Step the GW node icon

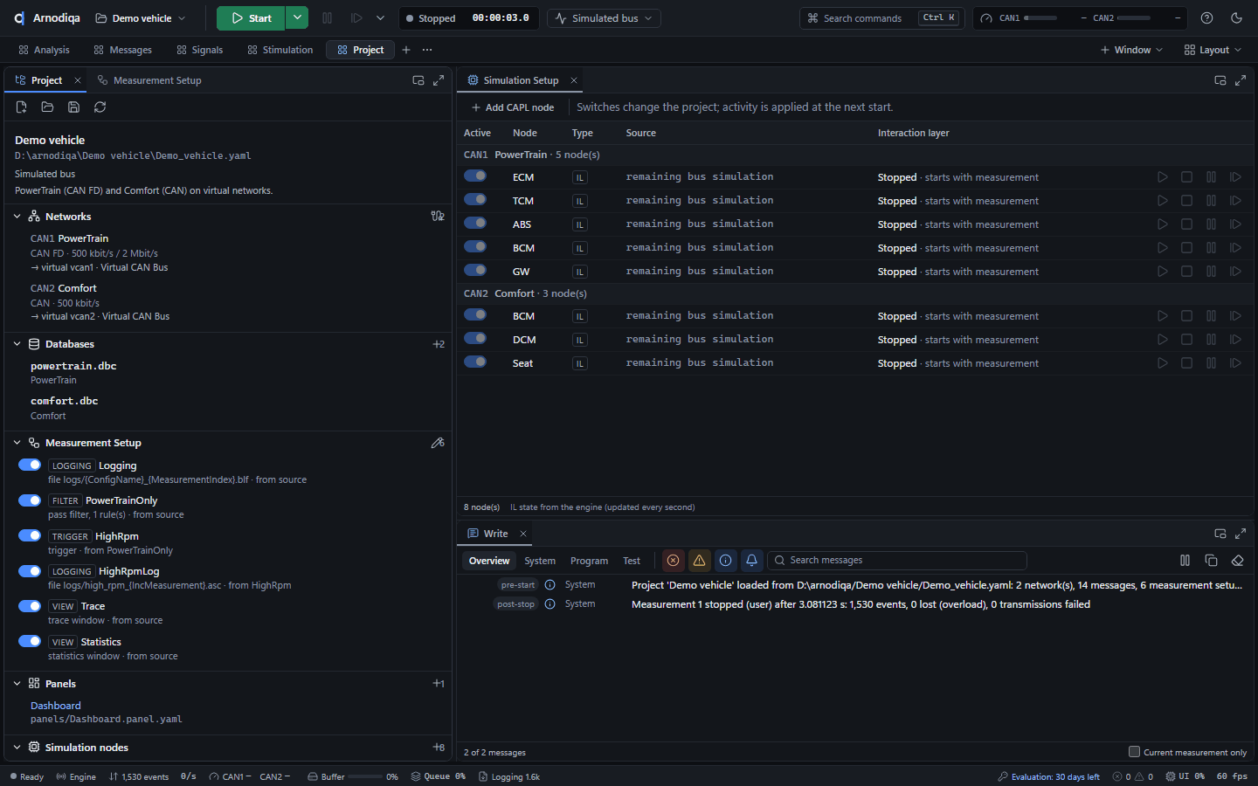1236,272
